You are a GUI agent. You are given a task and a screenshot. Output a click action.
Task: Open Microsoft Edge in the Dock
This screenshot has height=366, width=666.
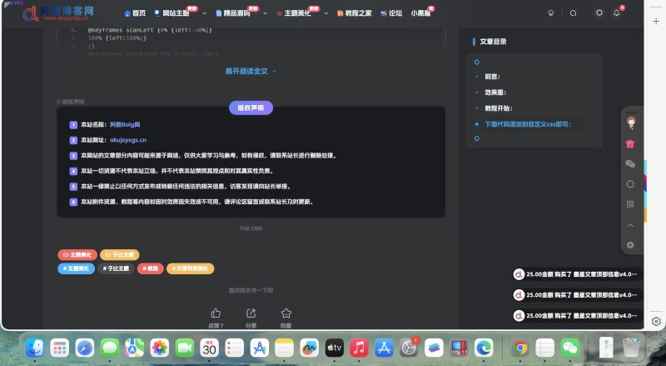tap(484, 348)
